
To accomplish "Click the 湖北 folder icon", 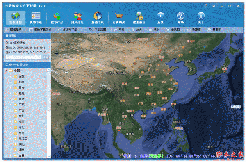I will (x=16, y=144).
